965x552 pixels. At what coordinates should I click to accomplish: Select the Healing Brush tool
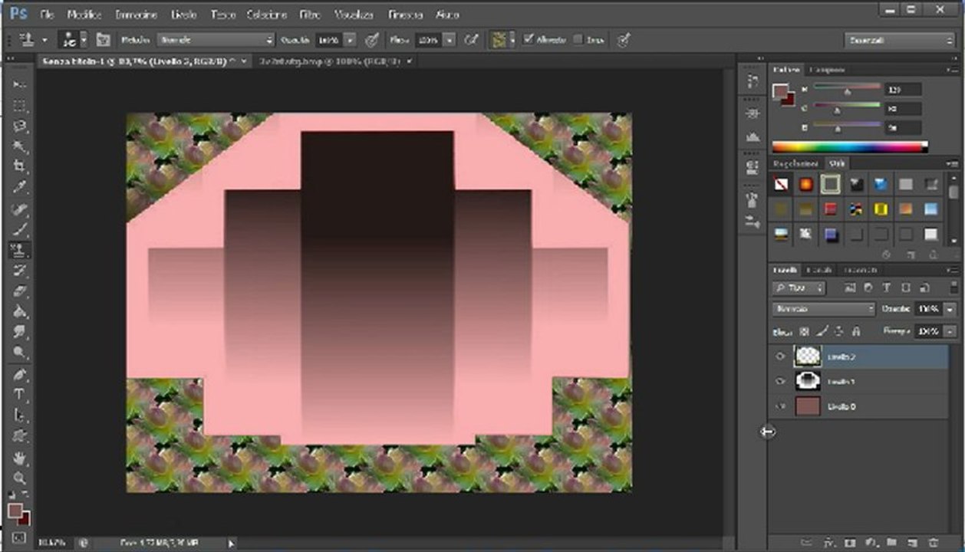point(20,209)
